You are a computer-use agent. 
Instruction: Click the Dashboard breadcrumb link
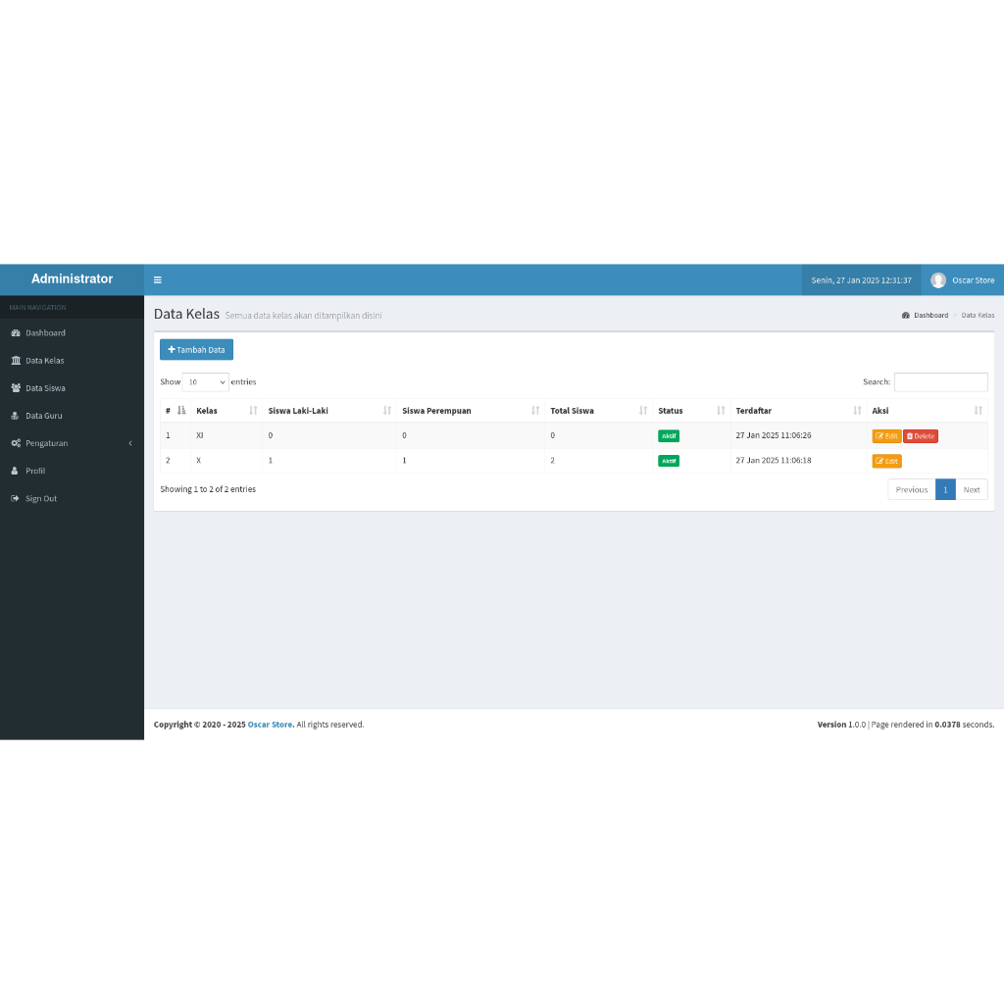930,316
